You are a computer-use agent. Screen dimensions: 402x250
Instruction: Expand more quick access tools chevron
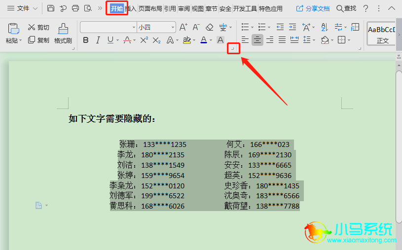coord(100,8)
